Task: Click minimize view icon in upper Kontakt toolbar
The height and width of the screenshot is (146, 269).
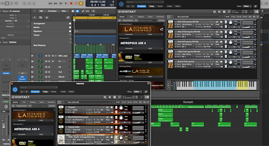Action: tap(229, 12)
